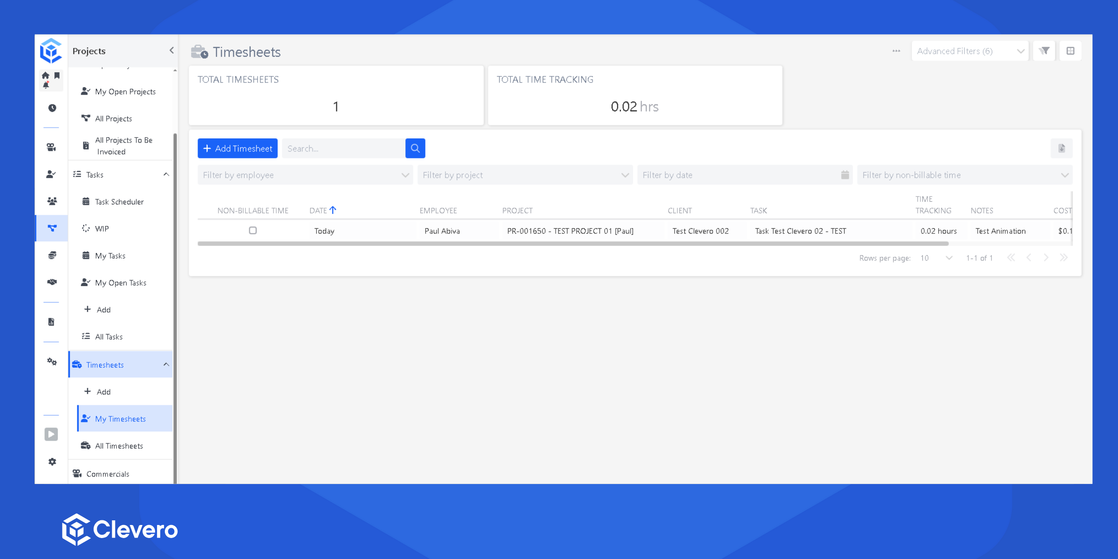Open All Timesheets in sidebar
This screenshot has width=1118, height=559.
pyautogui.click(x=119, y=446)
